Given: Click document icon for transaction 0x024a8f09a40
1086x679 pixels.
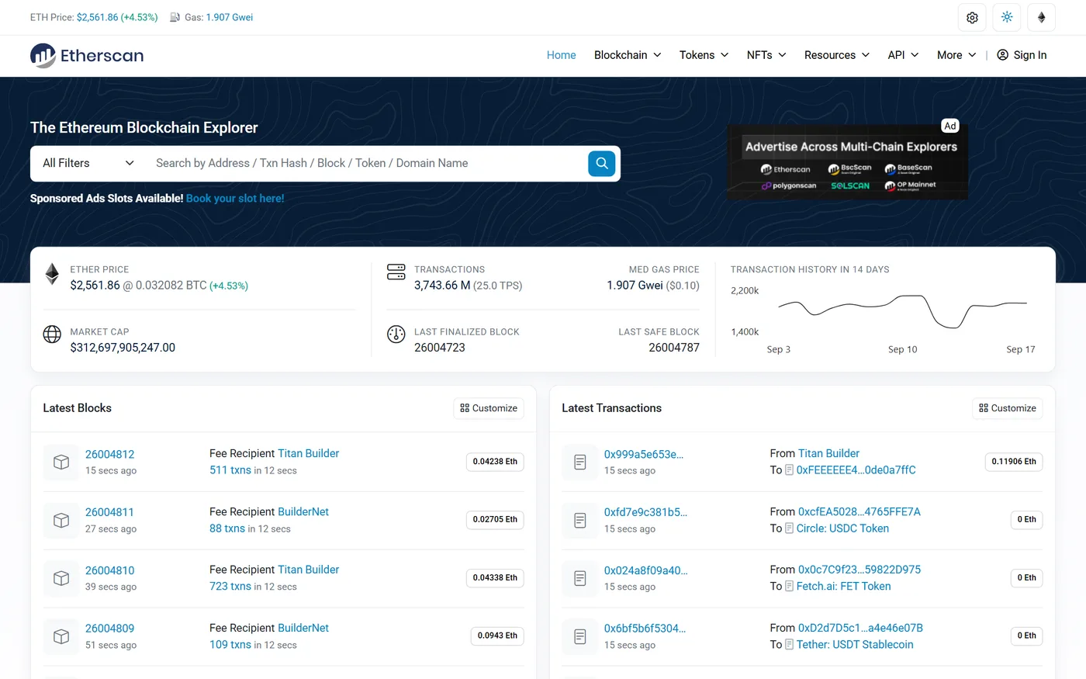Looking at the screenshot, I should point(580,578).
